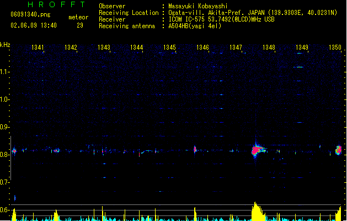Viewport: 347px width, 221px height.
Task: Click the 1348 time axis marker
Action: (269, 47)
